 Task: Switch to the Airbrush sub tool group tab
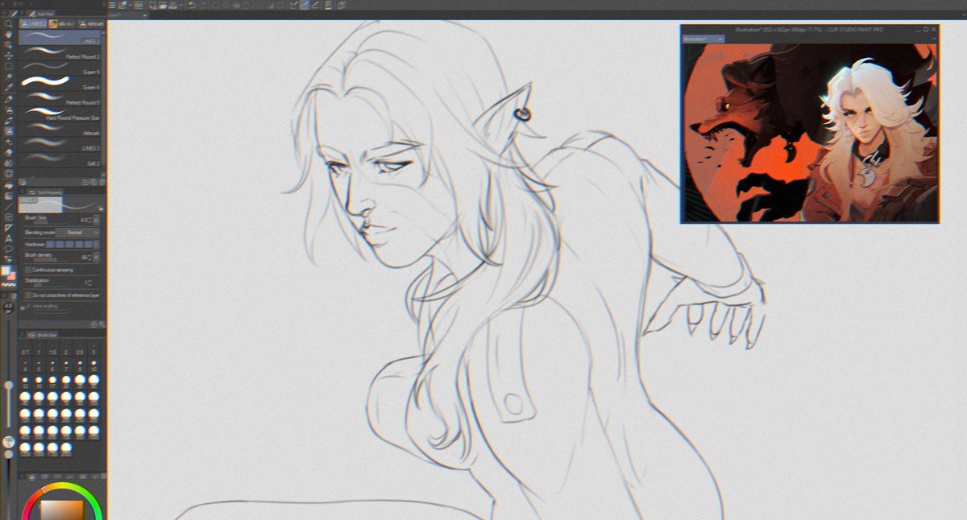click(x=90, y=24)
